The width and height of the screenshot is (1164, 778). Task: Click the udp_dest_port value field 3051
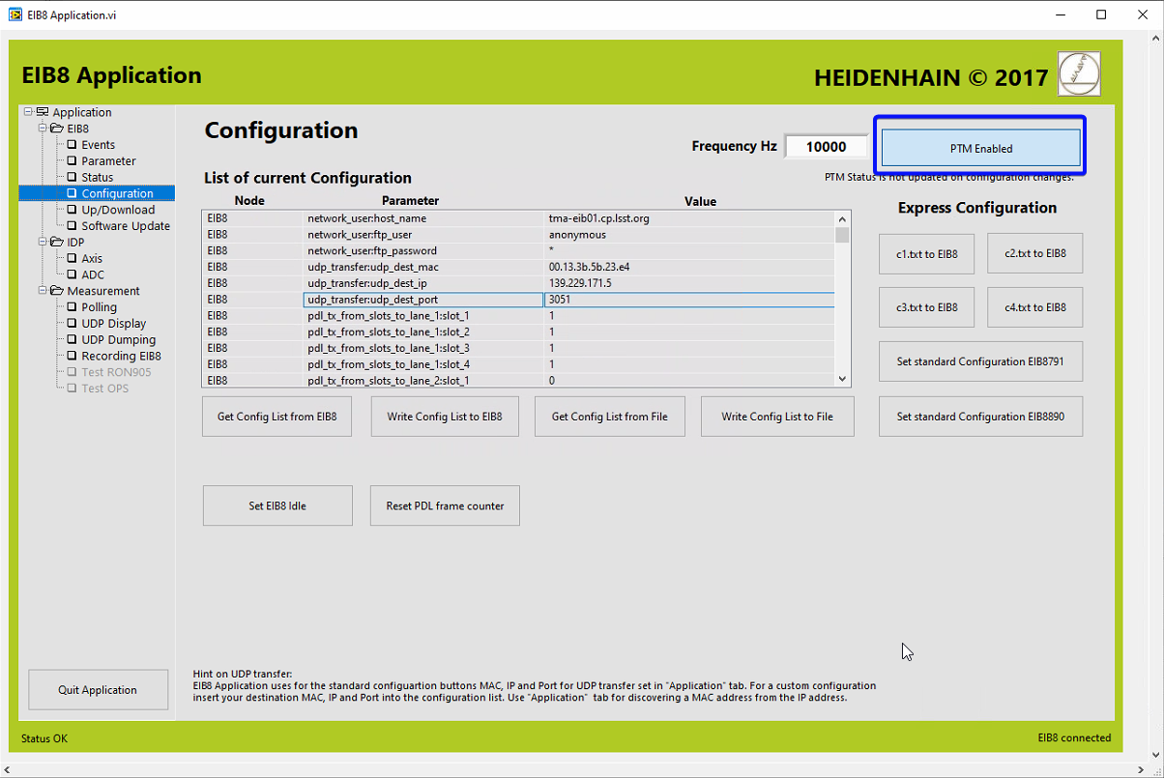(688, 300)
